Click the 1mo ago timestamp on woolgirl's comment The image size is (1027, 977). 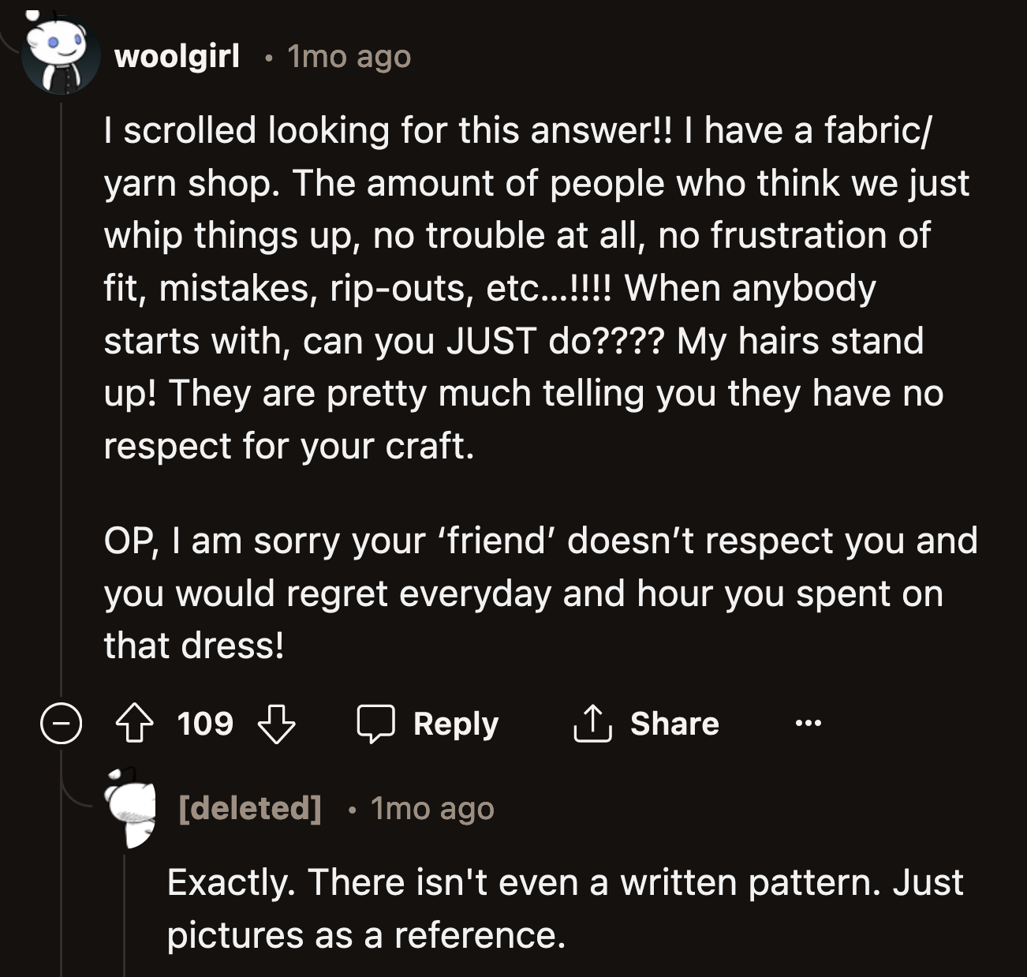pos(349,57)
